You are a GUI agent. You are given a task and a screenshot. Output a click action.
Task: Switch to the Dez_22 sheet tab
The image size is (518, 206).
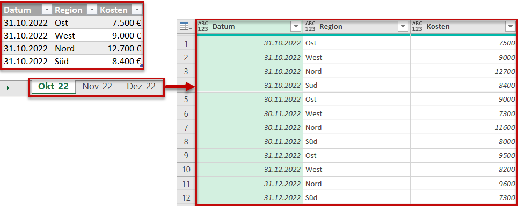141,87
